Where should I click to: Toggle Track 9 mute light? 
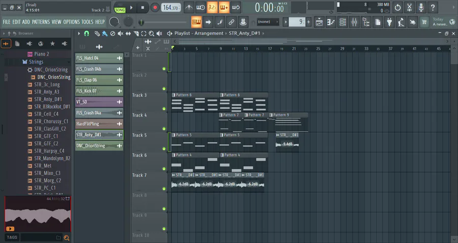pyautogui.click(x=164, y=229)
